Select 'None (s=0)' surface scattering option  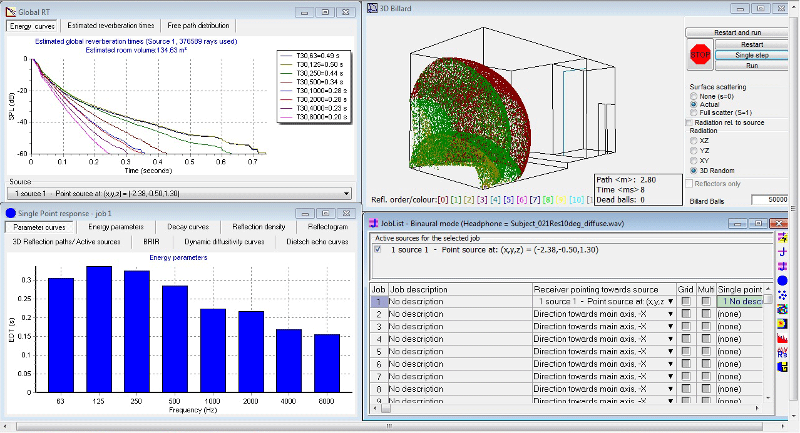click(693, 97)
